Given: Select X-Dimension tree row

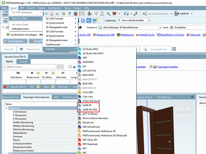Looking at the screenshot, I should 20,112.
